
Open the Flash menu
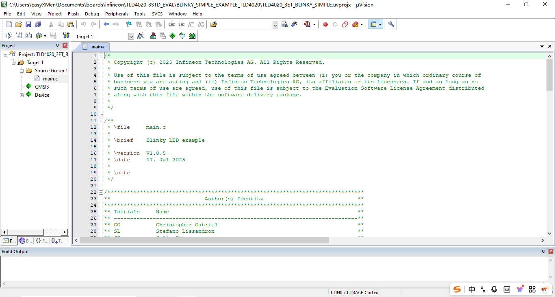(x=74, y=14)
